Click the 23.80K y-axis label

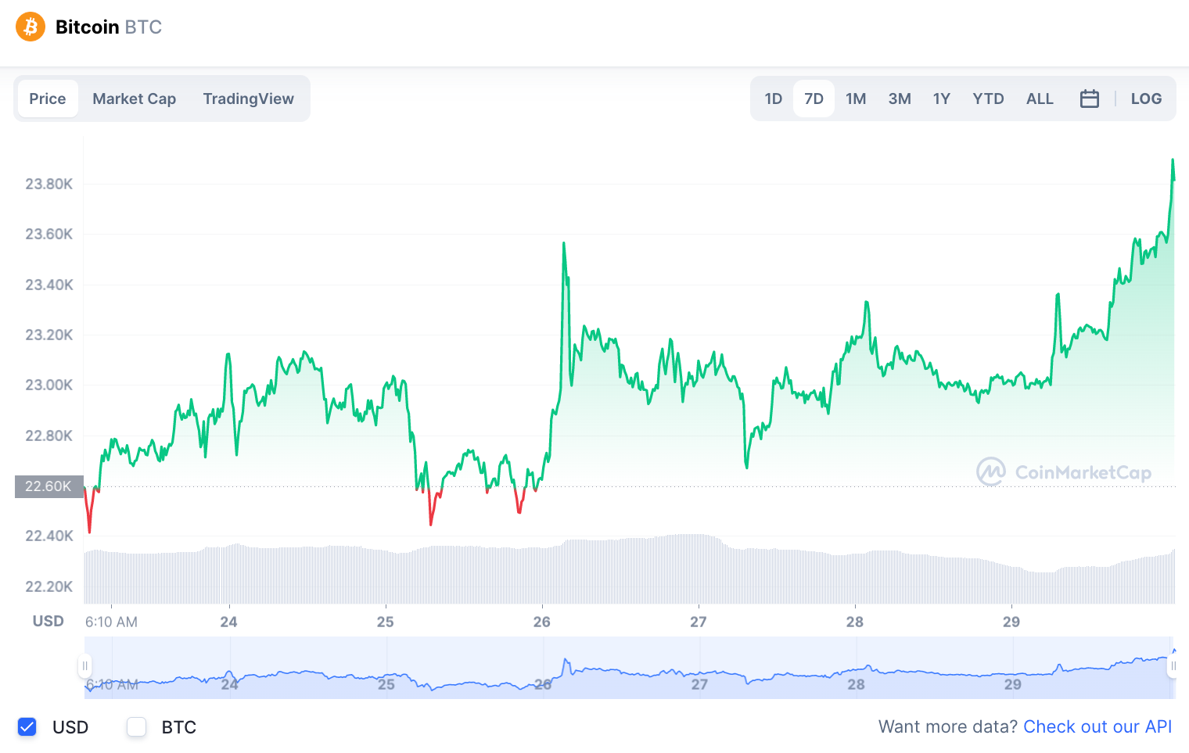click(x=49, y=184)
